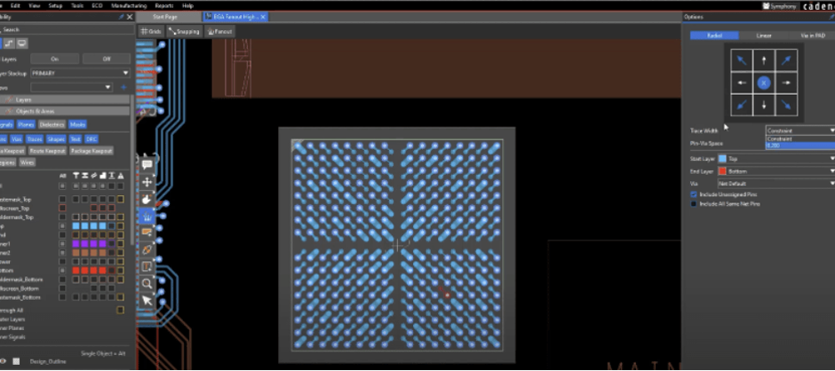Uncheck Include Unassigned Pins
The image size is (835, 371).
click(694, 194)
